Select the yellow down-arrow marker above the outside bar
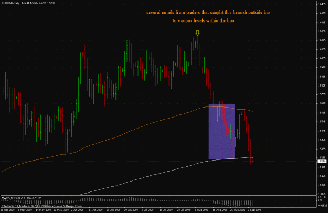The image size is (328, 213). coord(197,33)
